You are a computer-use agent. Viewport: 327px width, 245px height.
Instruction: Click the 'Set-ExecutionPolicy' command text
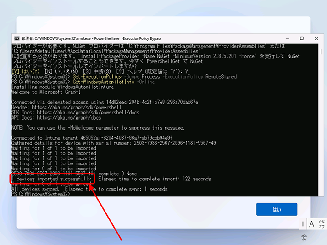click(x=97, y=76)
